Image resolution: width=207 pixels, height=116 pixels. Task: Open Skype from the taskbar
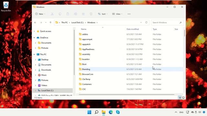118,112
